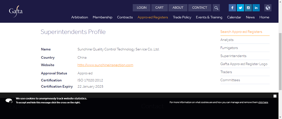Open Superintendents in the sidebar
This screenshot has height=119, width=282.
[233, 56]
